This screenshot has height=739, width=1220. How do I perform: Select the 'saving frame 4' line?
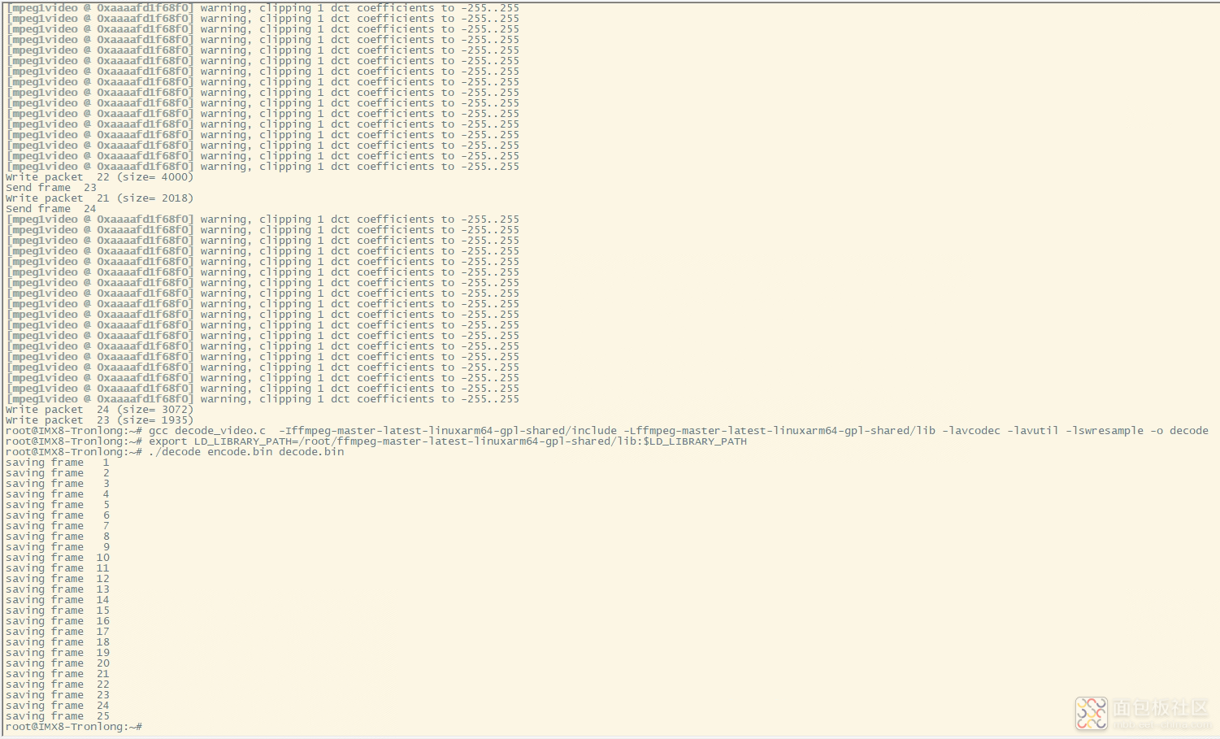(x=58, y=494)
